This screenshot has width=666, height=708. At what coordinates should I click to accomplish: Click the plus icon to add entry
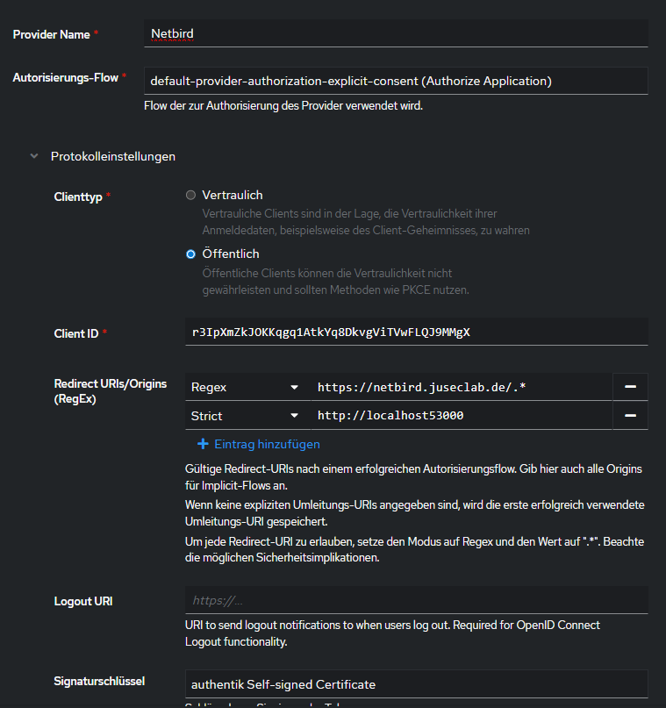coord(203,445)
